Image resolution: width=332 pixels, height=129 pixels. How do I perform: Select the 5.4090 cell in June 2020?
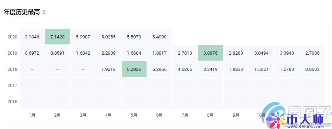[x=159, y=37]
